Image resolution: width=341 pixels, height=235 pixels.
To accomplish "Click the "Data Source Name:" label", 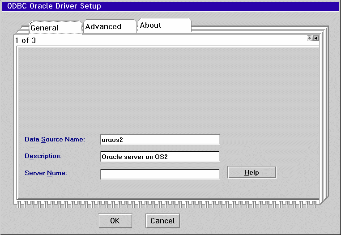I will (x=55, y=139).
